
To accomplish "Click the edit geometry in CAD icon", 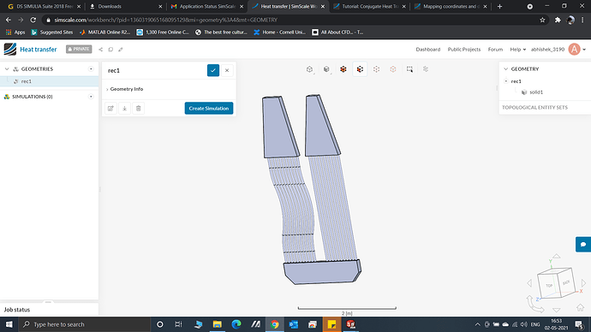I will tap(110, 109).
